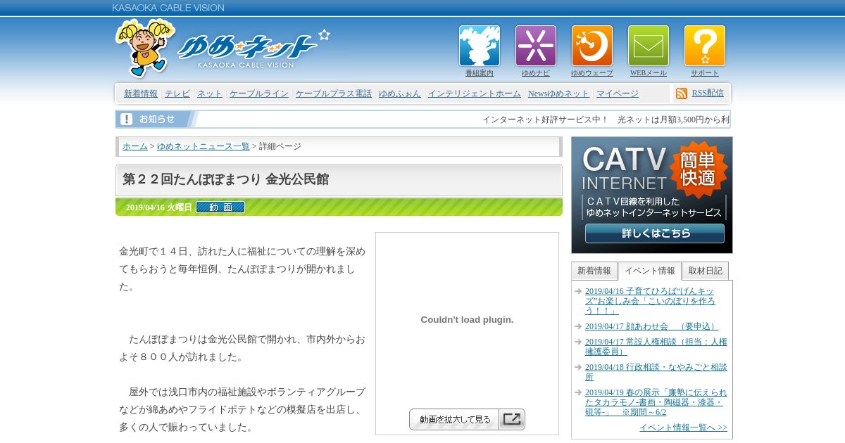Open the 2019/04/17 常設人権相談 event link

pyautogui.click(x=656, y=347)
